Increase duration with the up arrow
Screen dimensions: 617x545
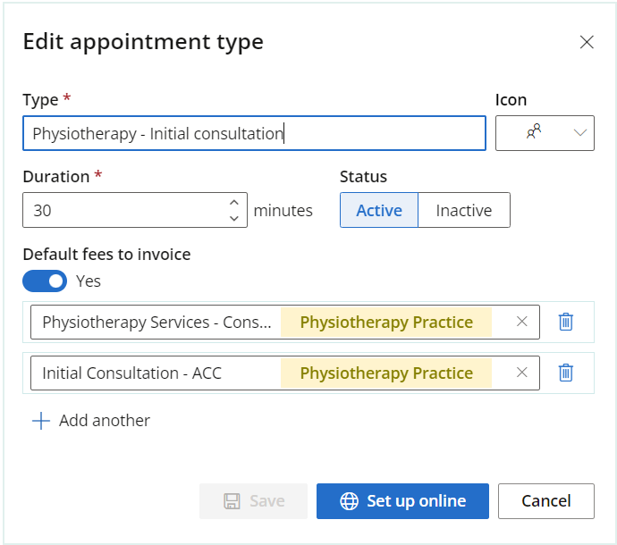(234, 203)
